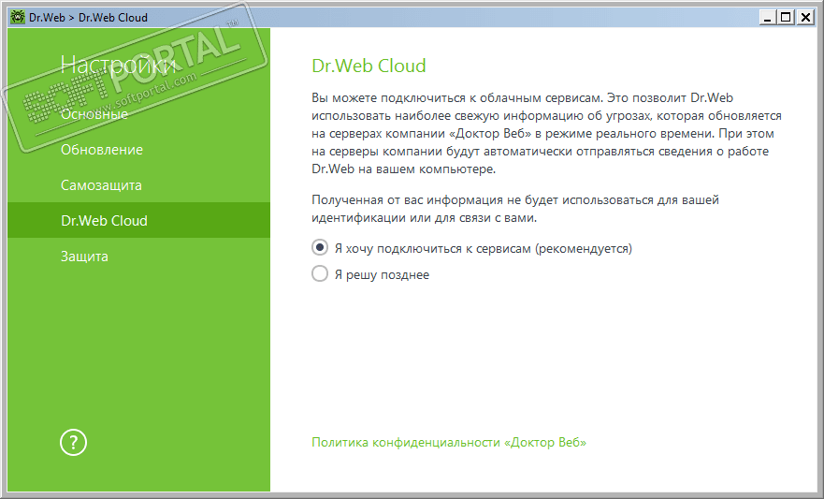Go to the Обновление settings section

tap(101, 150)
